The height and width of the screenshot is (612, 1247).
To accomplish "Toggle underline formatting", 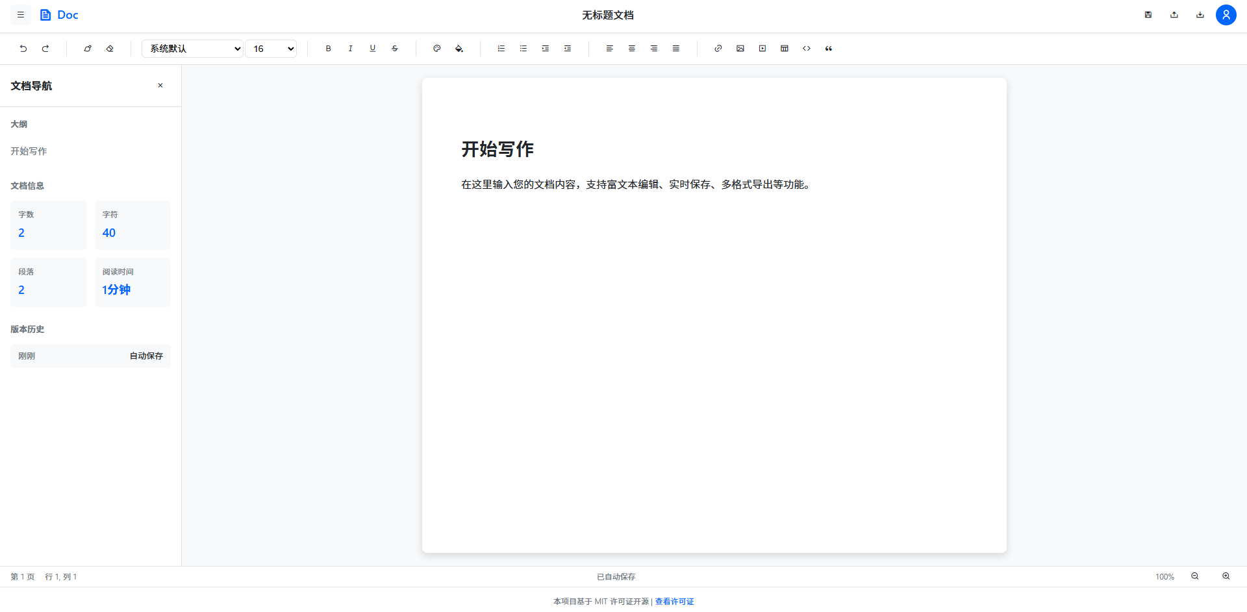I will [x=372, y=48].
